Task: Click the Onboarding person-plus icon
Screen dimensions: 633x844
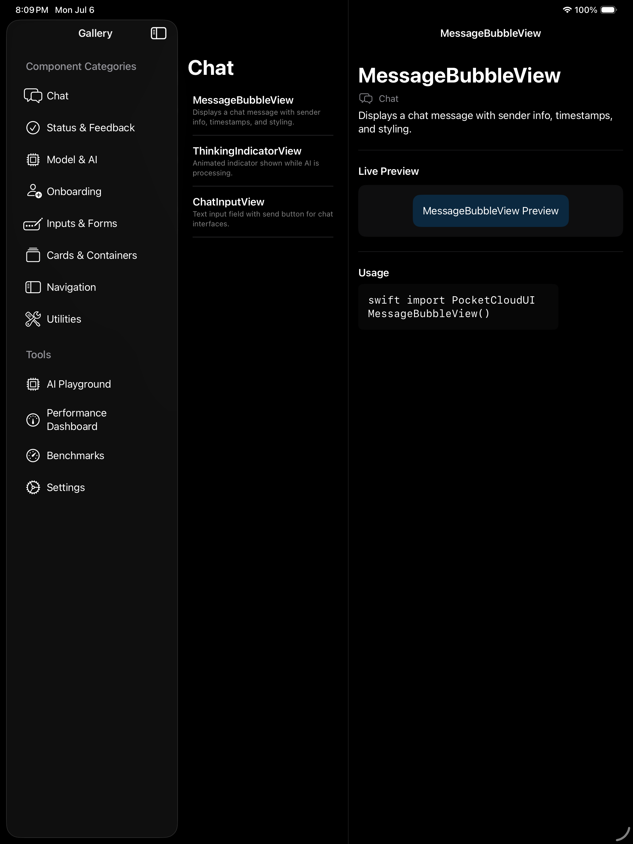Action: (x=34, y=191)
